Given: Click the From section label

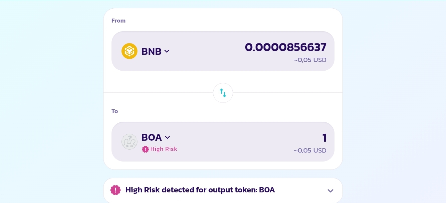Looking at the screenshot, I should click(x=118, y=21).
